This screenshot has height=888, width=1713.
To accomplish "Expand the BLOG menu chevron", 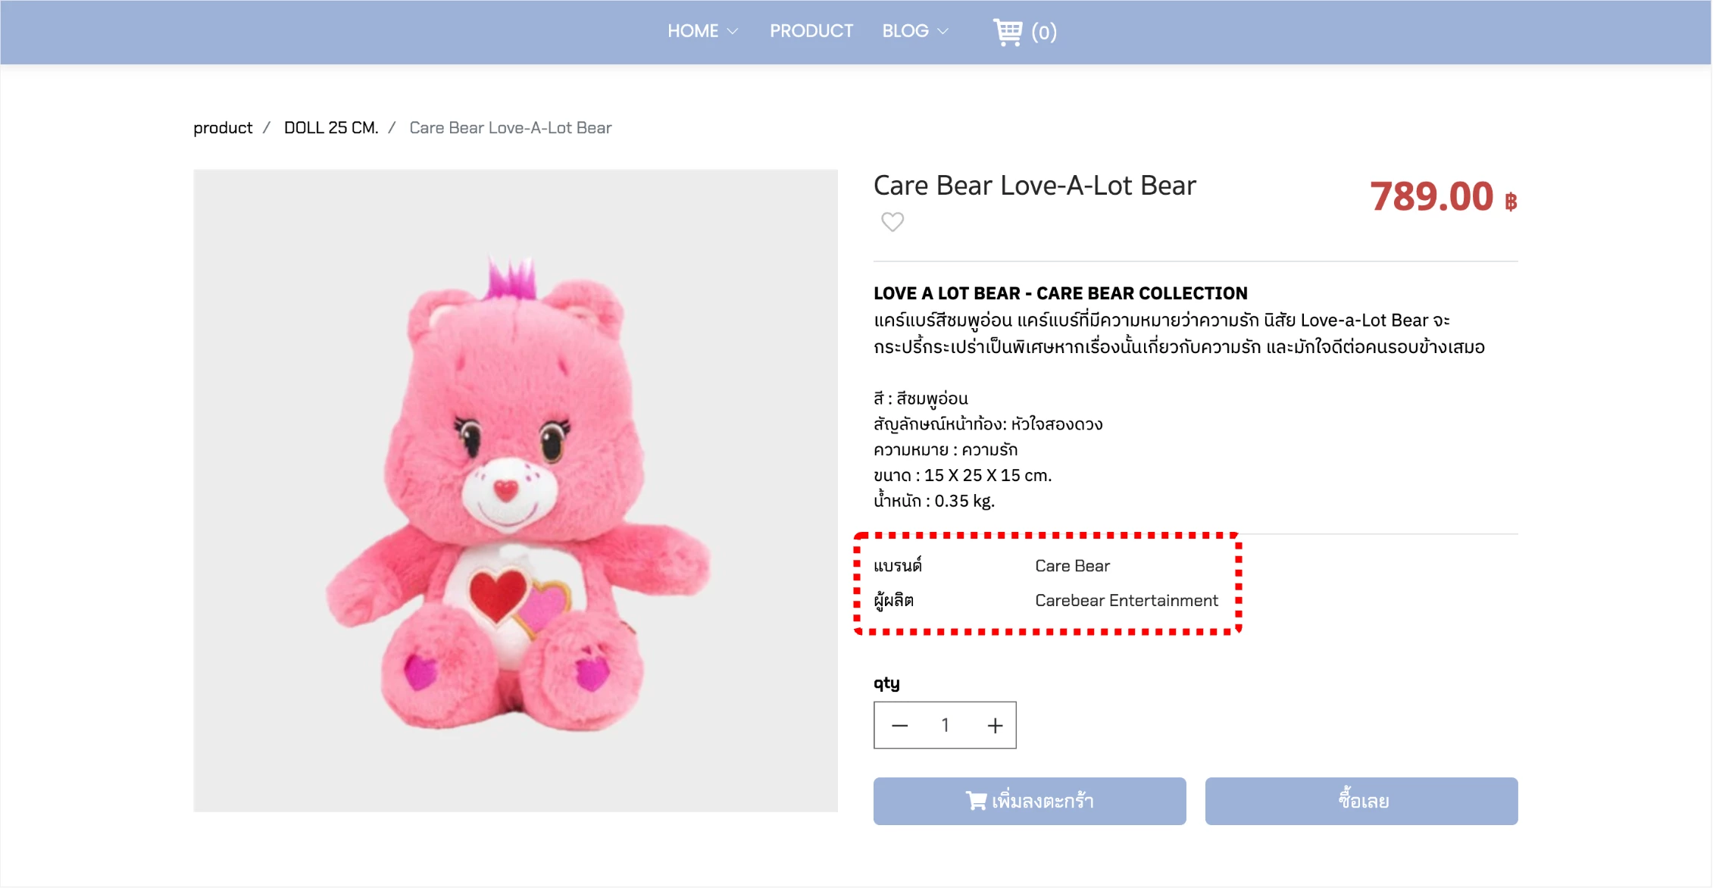I will [x=943, y=32].
